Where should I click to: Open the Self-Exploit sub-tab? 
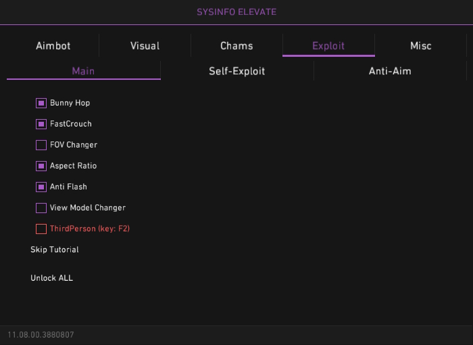(x=236, y=71)
